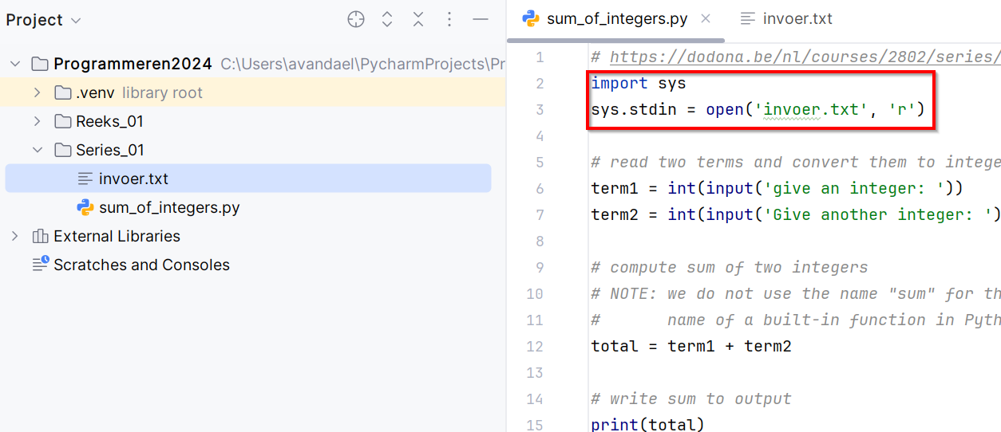
Task: Click line number 12 in the gutter
Action: click(535, 347)
